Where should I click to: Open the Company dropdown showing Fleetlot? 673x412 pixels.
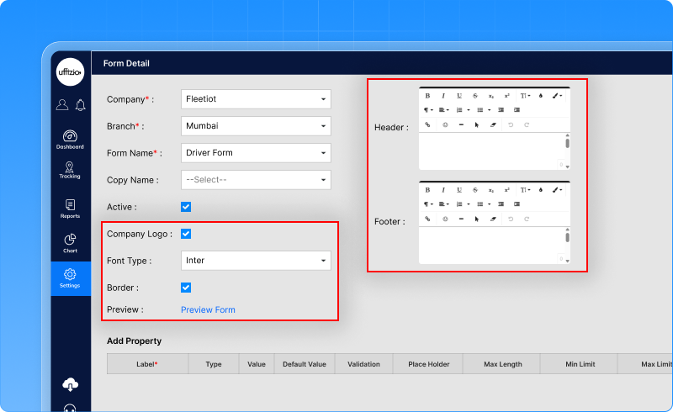(256, 99)
